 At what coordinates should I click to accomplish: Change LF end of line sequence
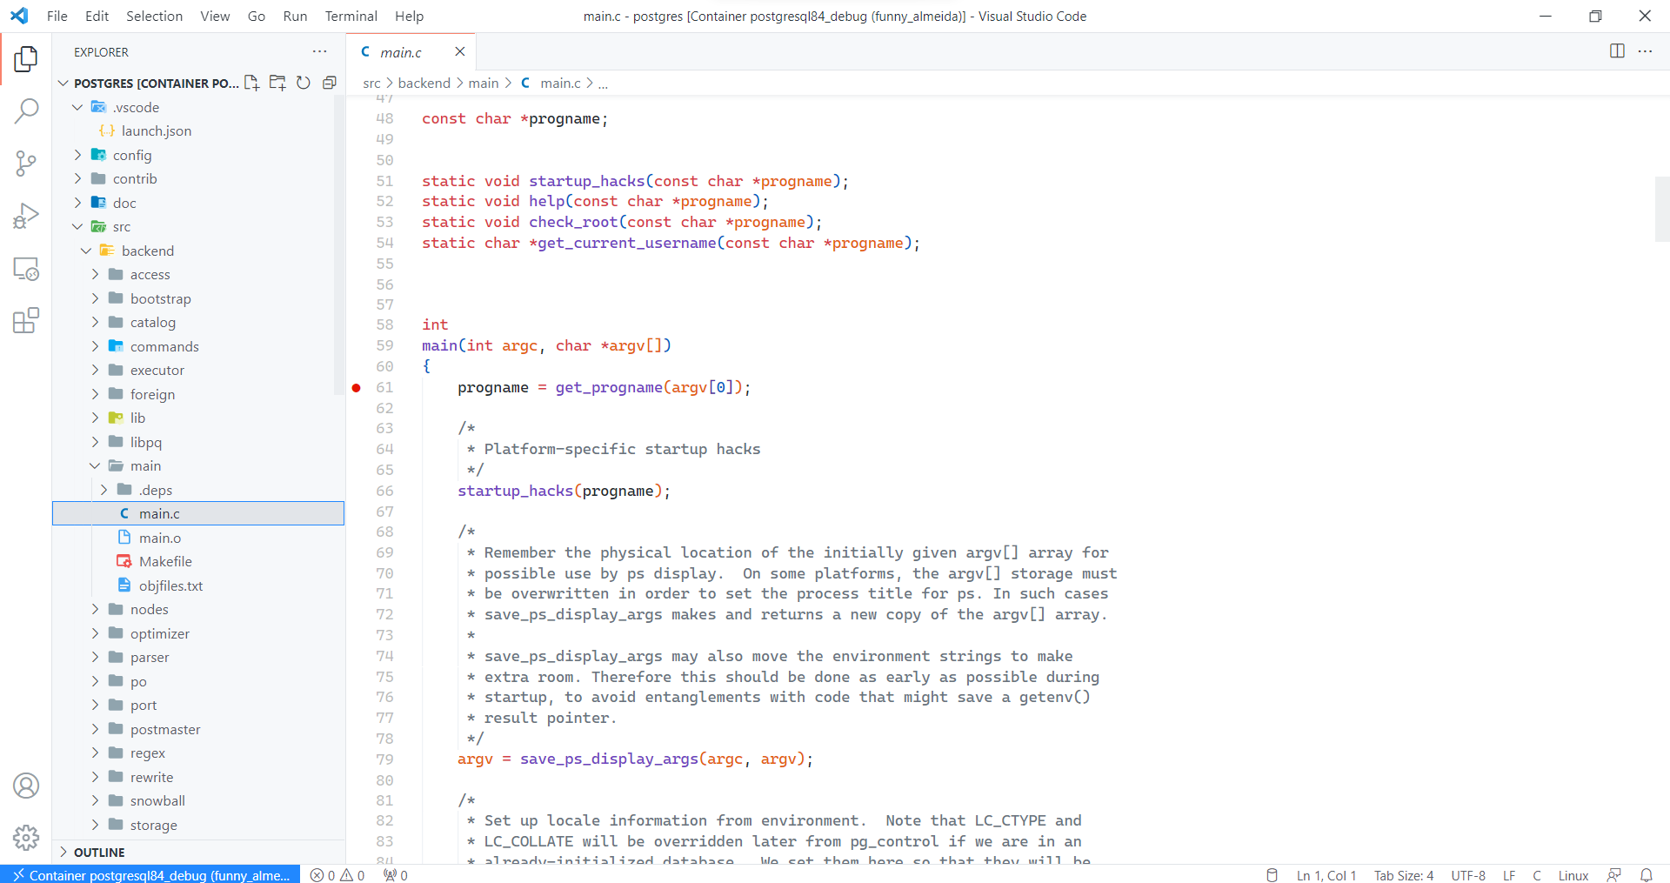point(1509,875)
